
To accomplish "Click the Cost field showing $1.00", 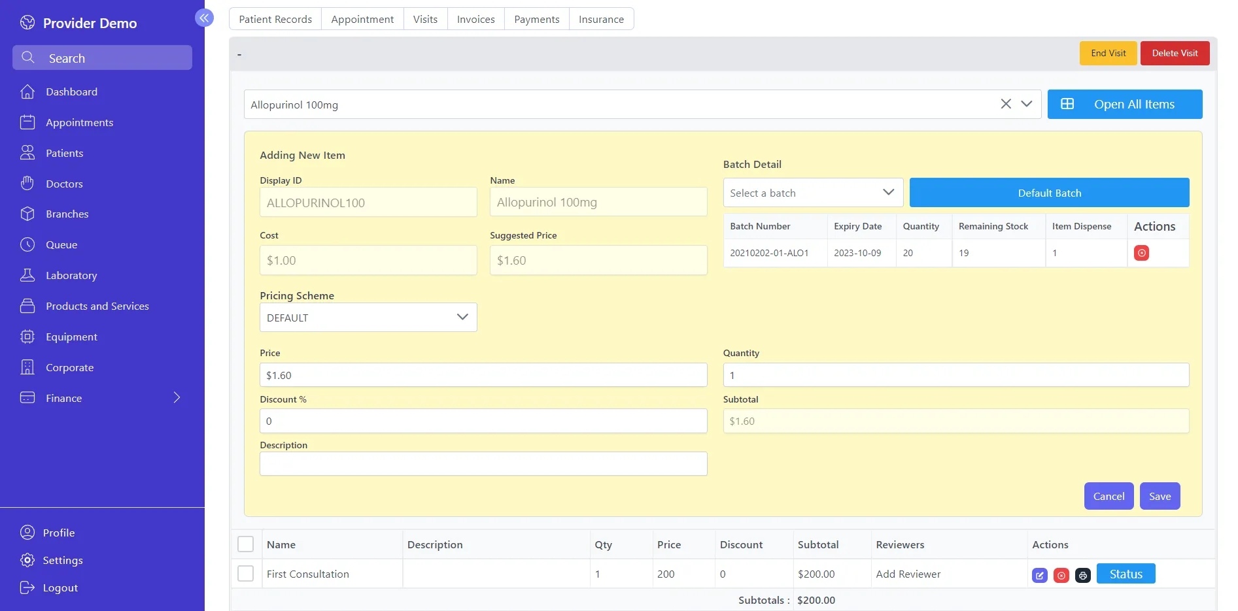I will [x=368, y=260].
